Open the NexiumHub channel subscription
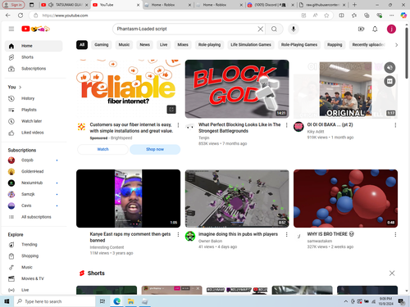 [x=34, y=183]
